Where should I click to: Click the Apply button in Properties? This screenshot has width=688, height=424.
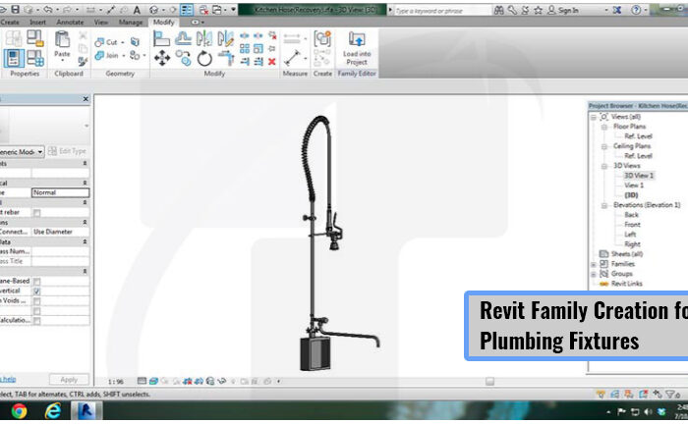(69, 379)
